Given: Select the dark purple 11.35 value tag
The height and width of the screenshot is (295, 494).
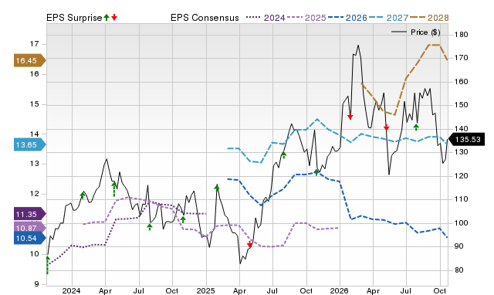Looking at the screenshot, I should tap(29, 215).
